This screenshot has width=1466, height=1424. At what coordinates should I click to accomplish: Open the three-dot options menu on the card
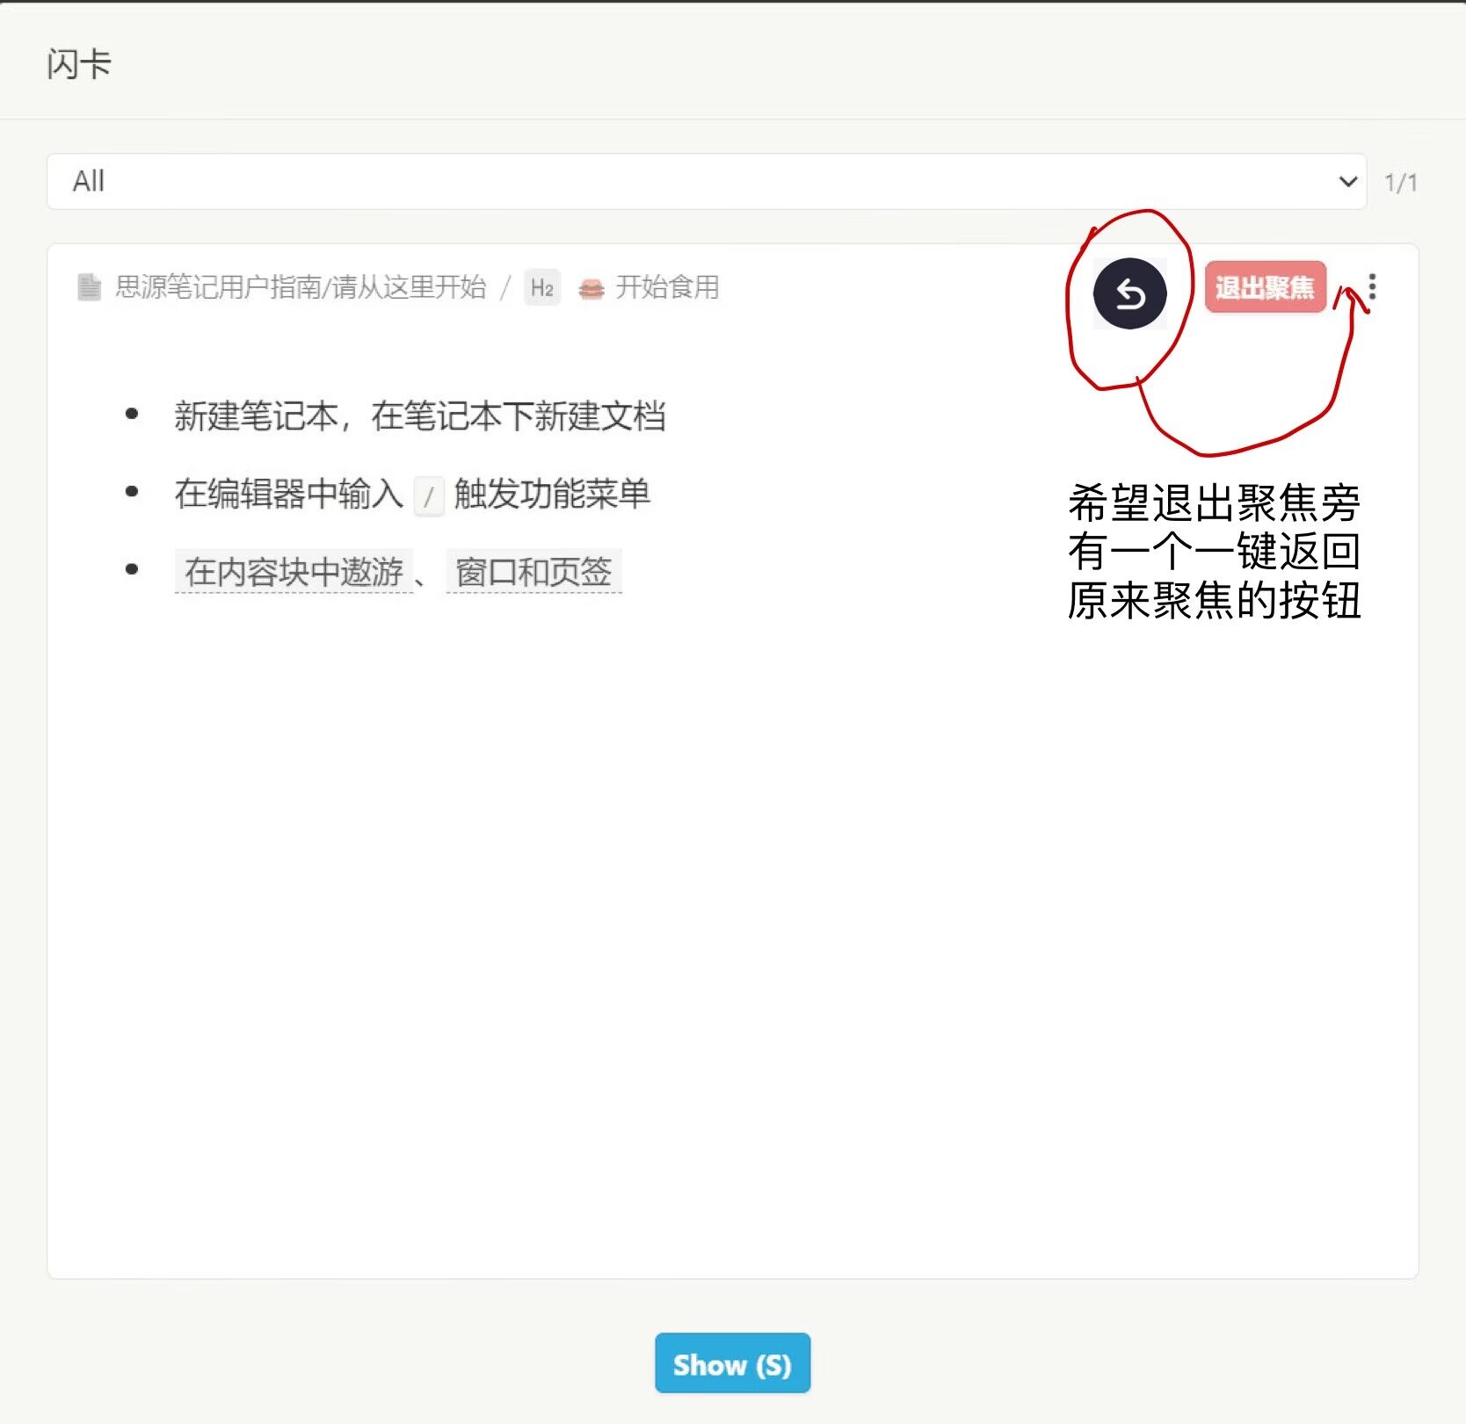1372,287
